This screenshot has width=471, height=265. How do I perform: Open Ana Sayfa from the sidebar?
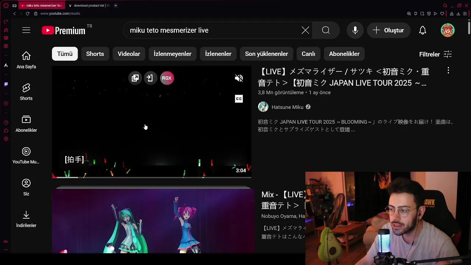click(26, 60)
